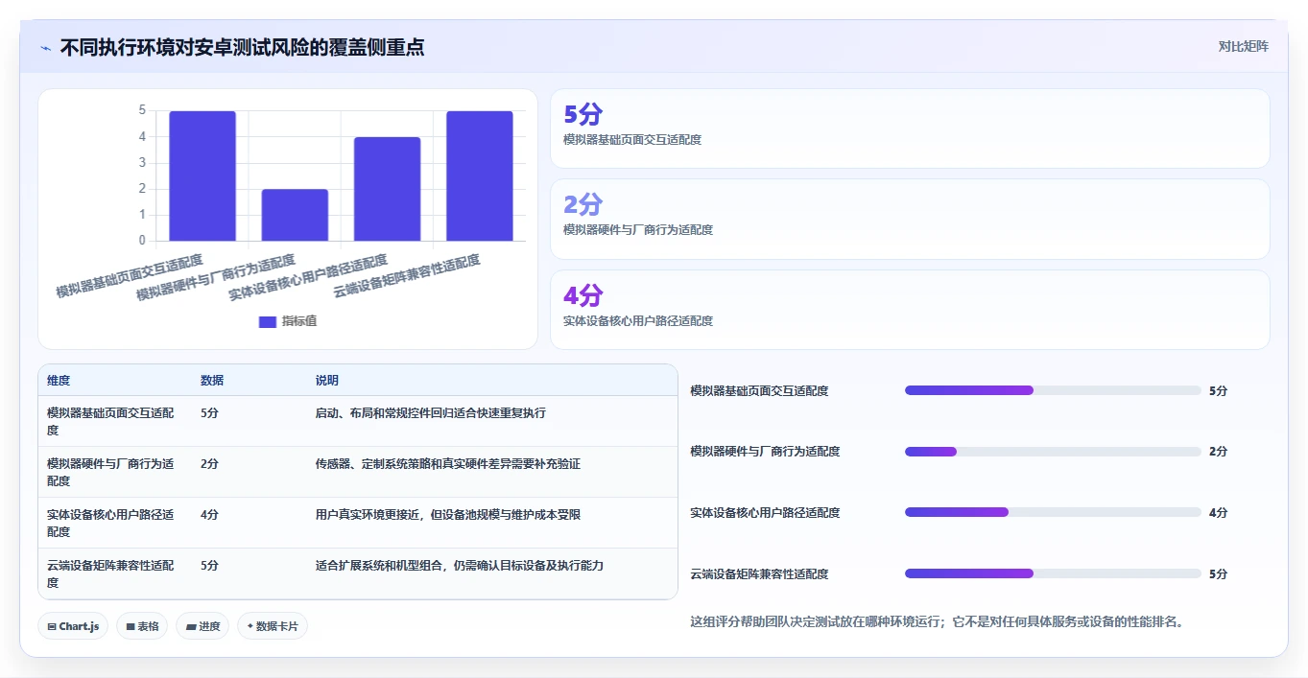The height and width of the screenshot is (678, 1308).
Task: Click the 进度 chip icon
Action: click(x=191, y=626)
